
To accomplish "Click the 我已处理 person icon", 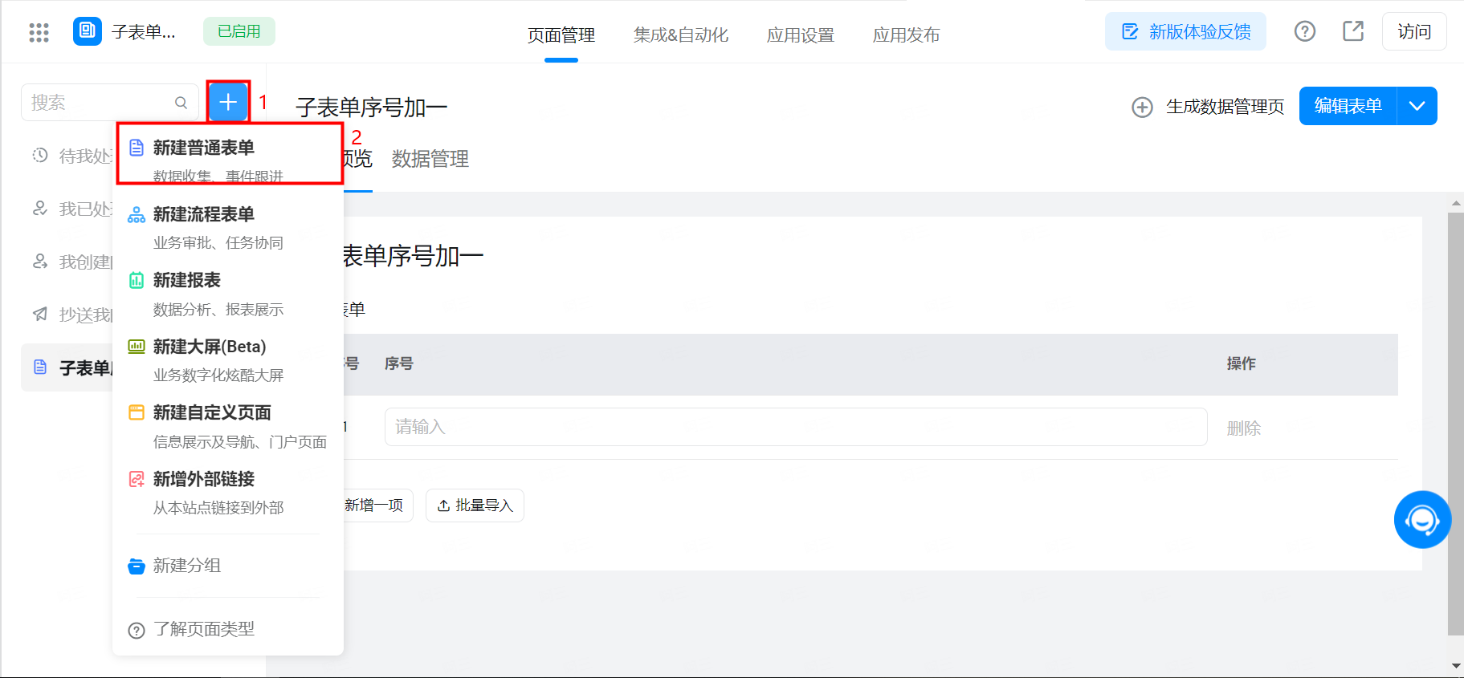I will tap(40, 209).
